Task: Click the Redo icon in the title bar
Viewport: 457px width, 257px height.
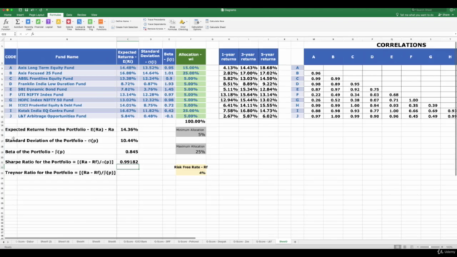Action: (x=41, y=10)
